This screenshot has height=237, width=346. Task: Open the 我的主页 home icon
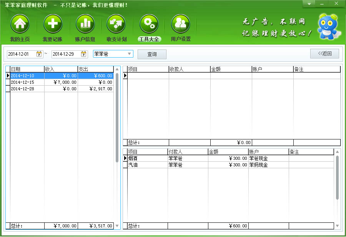(x=20, y=24)
